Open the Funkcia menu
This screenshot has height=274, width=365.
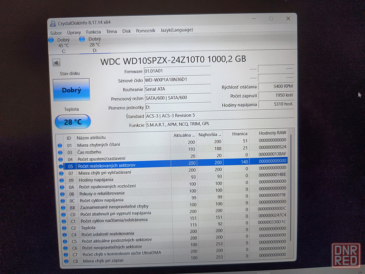(x=93, y=32)
